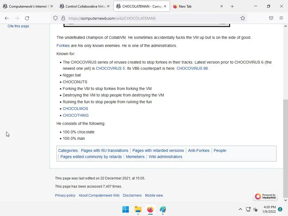Open the Anti-Forkies category
The width and height of the screenshot is (288, 216).
[x=199, y=150]
